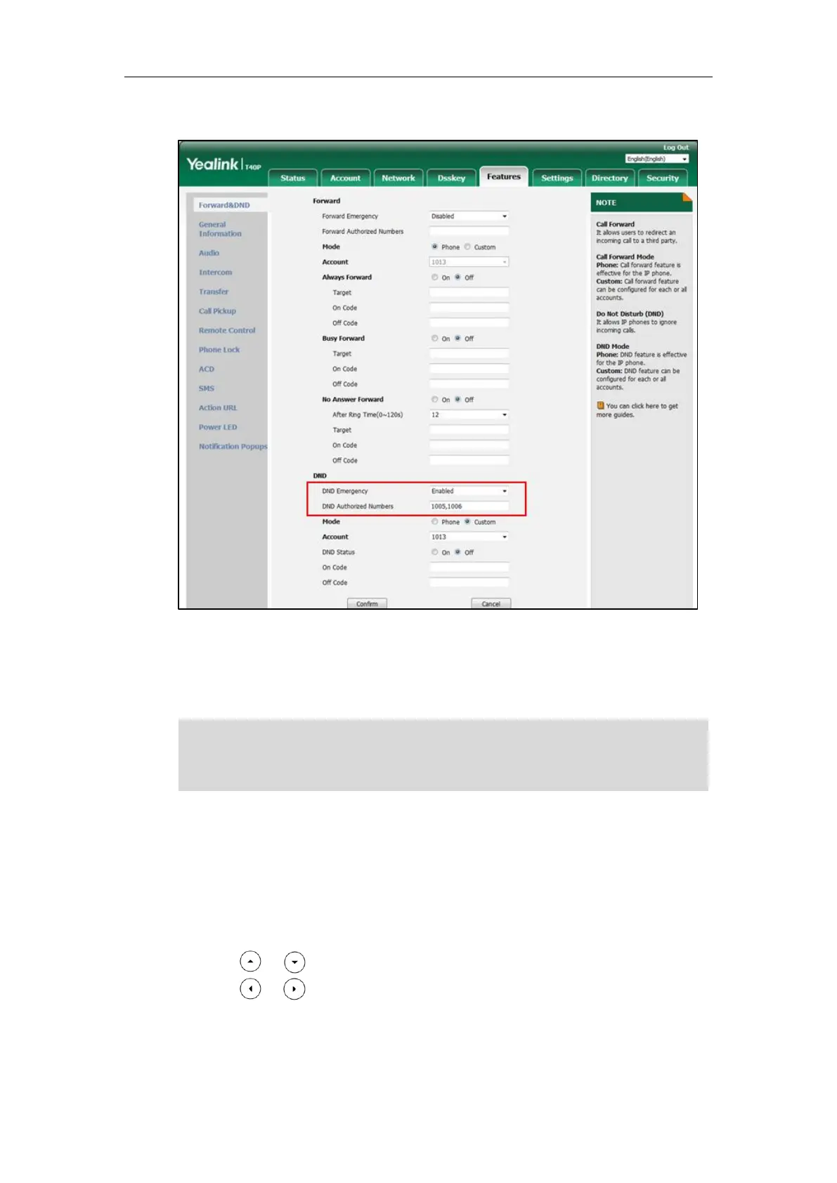Set DND Status to Off

(458, 552)
